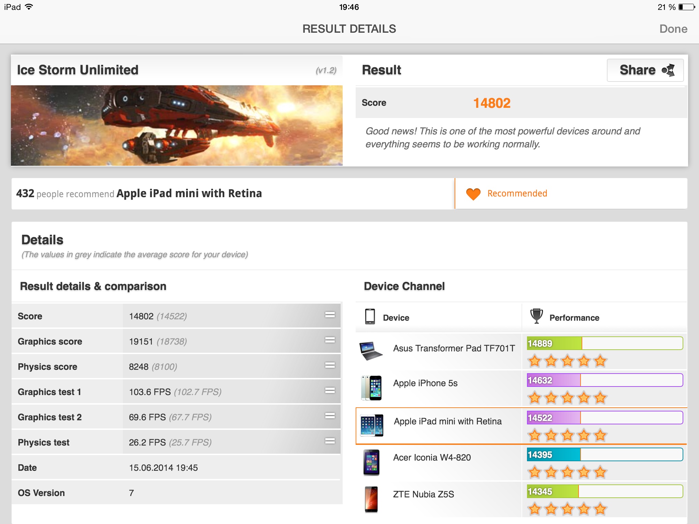This screenshot has width=699, height=524.
Task: Tap the orange heart Recommended icon
Action: (473, 194)
